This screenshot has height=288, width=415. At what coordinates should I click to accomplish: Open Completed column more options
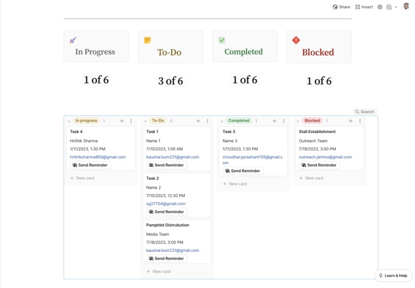pos(284,121)
